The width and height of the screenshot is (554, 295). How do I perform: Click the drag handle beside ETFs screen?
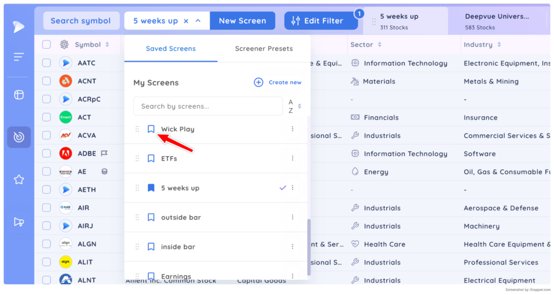click(137, 158)
